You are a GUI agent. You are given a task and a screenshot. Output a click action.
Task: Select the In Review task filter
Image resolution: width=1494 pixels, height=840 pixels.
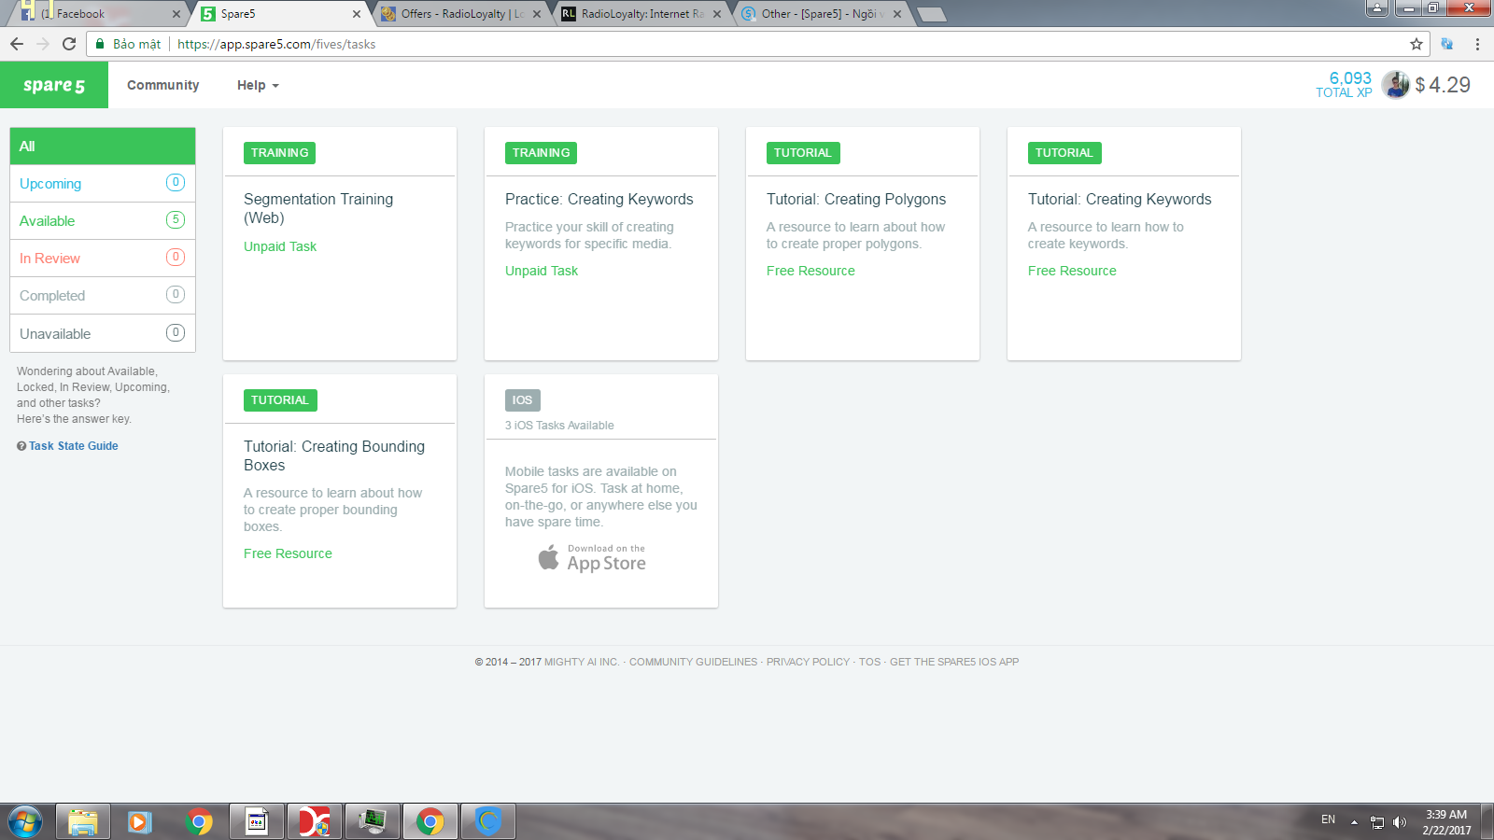103,259
